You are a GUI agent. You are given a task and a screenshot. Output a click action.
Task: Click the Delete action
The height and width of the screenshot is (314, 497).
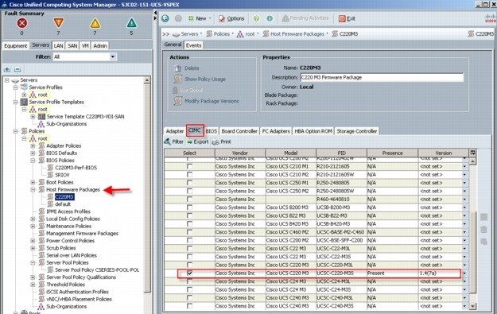click(187, 68)
